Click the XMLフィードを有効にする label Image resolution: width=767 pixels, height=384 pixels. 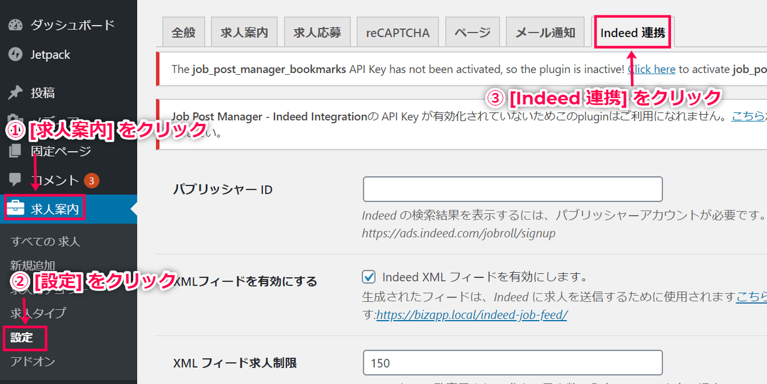pyautogui.click(x=245, y=281)
